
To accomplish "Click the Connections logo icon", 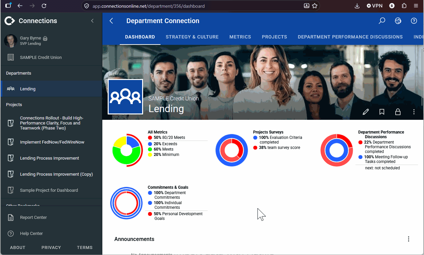I will (x=10, y=21).
